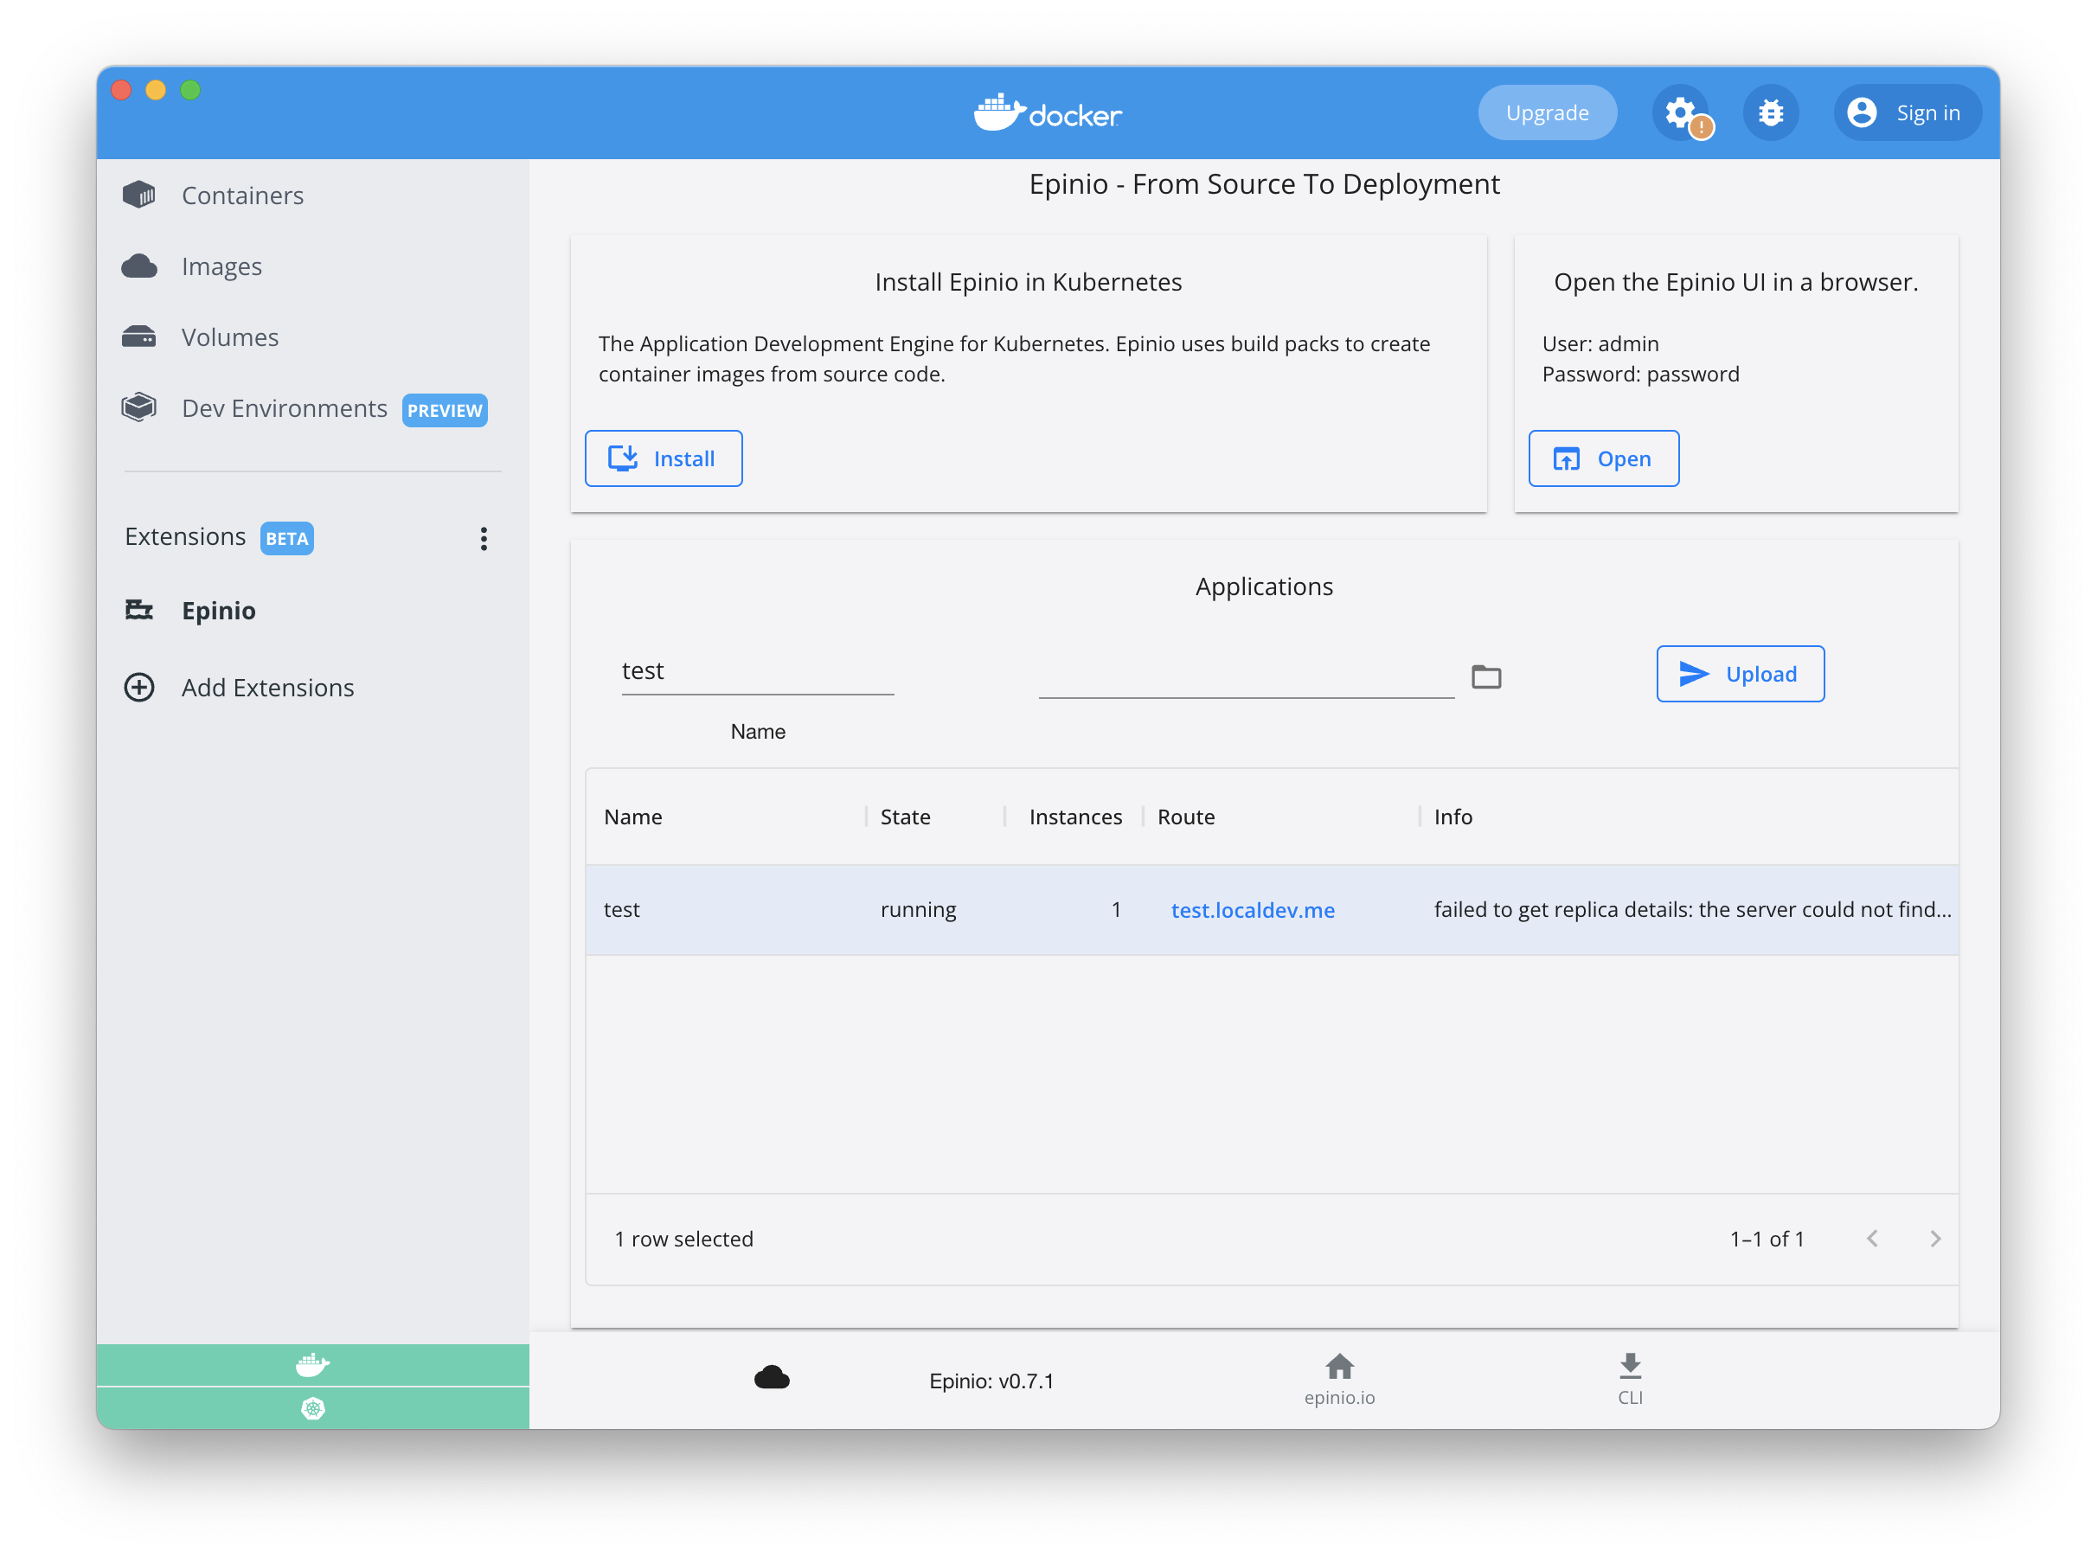The width and height of the screenshot is (2097, 1557).
Task: Open test.localdev.me route link
Action: tap(1252, 909)
